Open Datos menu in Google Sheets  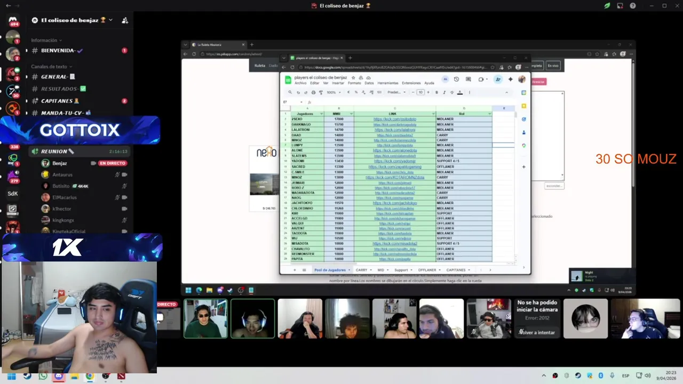point(369,83)
